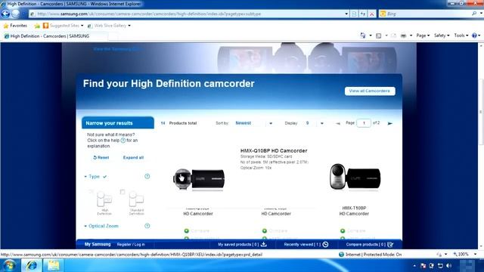Click green Compare icon under middle camcorder
The width and height of the screenshot is (484, 272).
click(265, 230)
